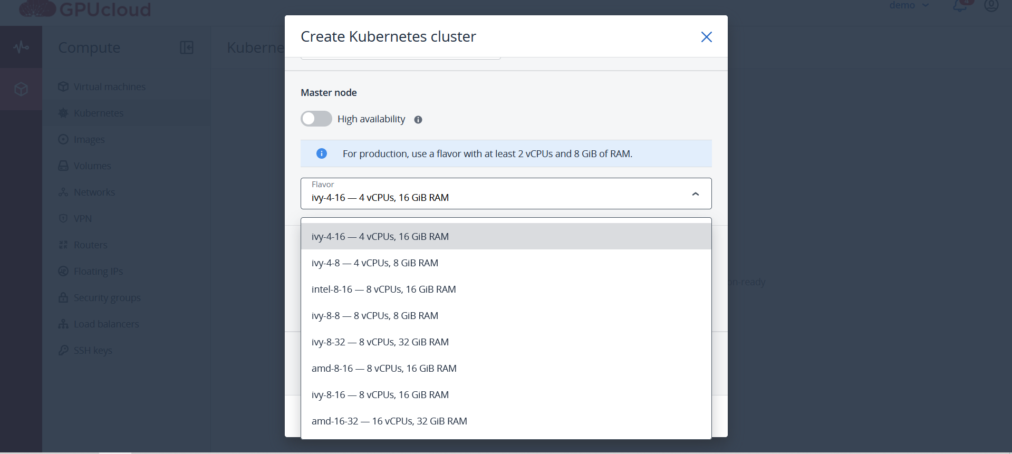
Task: Open Networks section
Action: click(x=94, y=192)
